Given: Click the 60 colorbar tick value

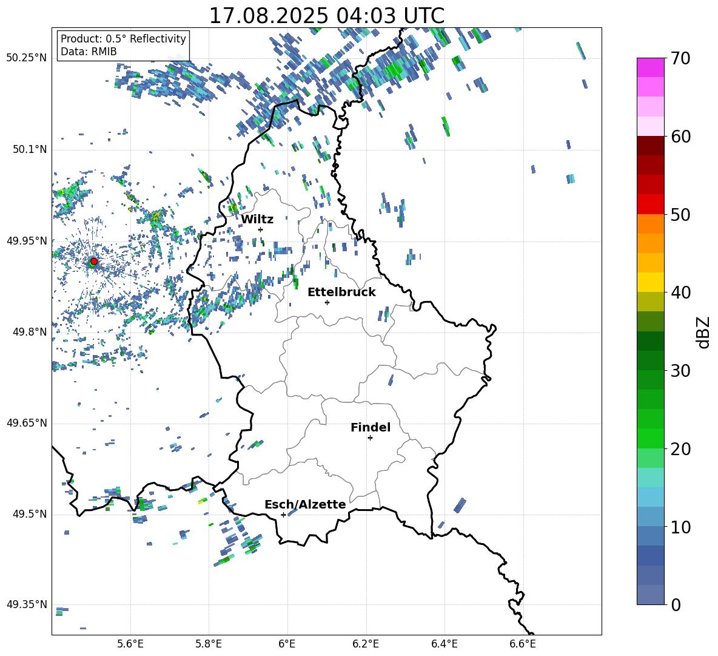Looking at the screenshot, I should click(680, 137).
